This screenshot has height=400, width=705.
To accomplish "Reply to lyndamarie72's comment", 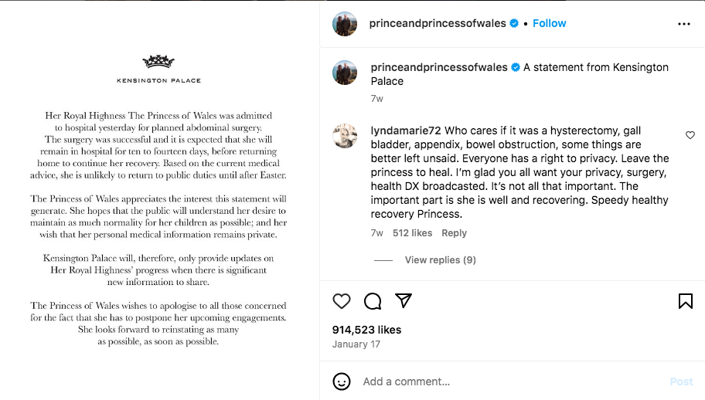I will (455, 233).
